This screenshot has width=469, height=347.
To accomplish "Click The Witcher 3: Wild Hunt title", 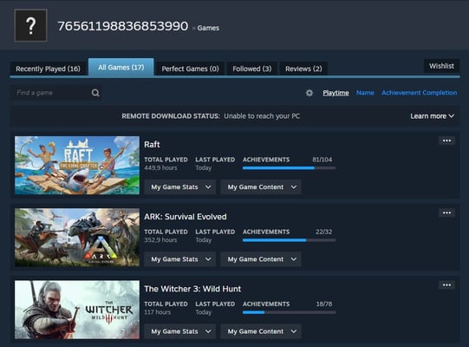I will 192,289.
